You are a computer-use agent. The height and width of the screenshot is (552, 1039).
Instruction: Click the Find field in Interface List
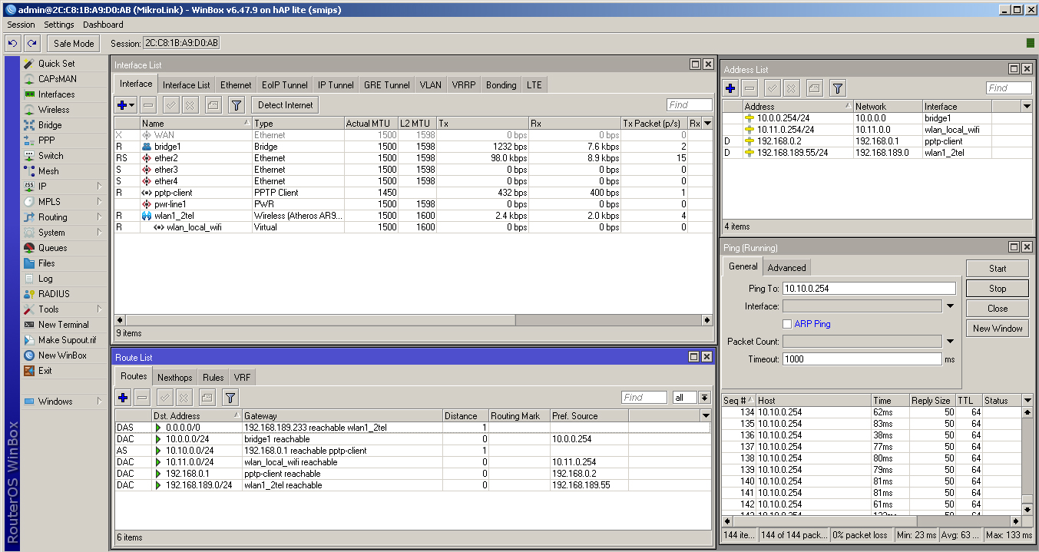[x=689, y=105]
